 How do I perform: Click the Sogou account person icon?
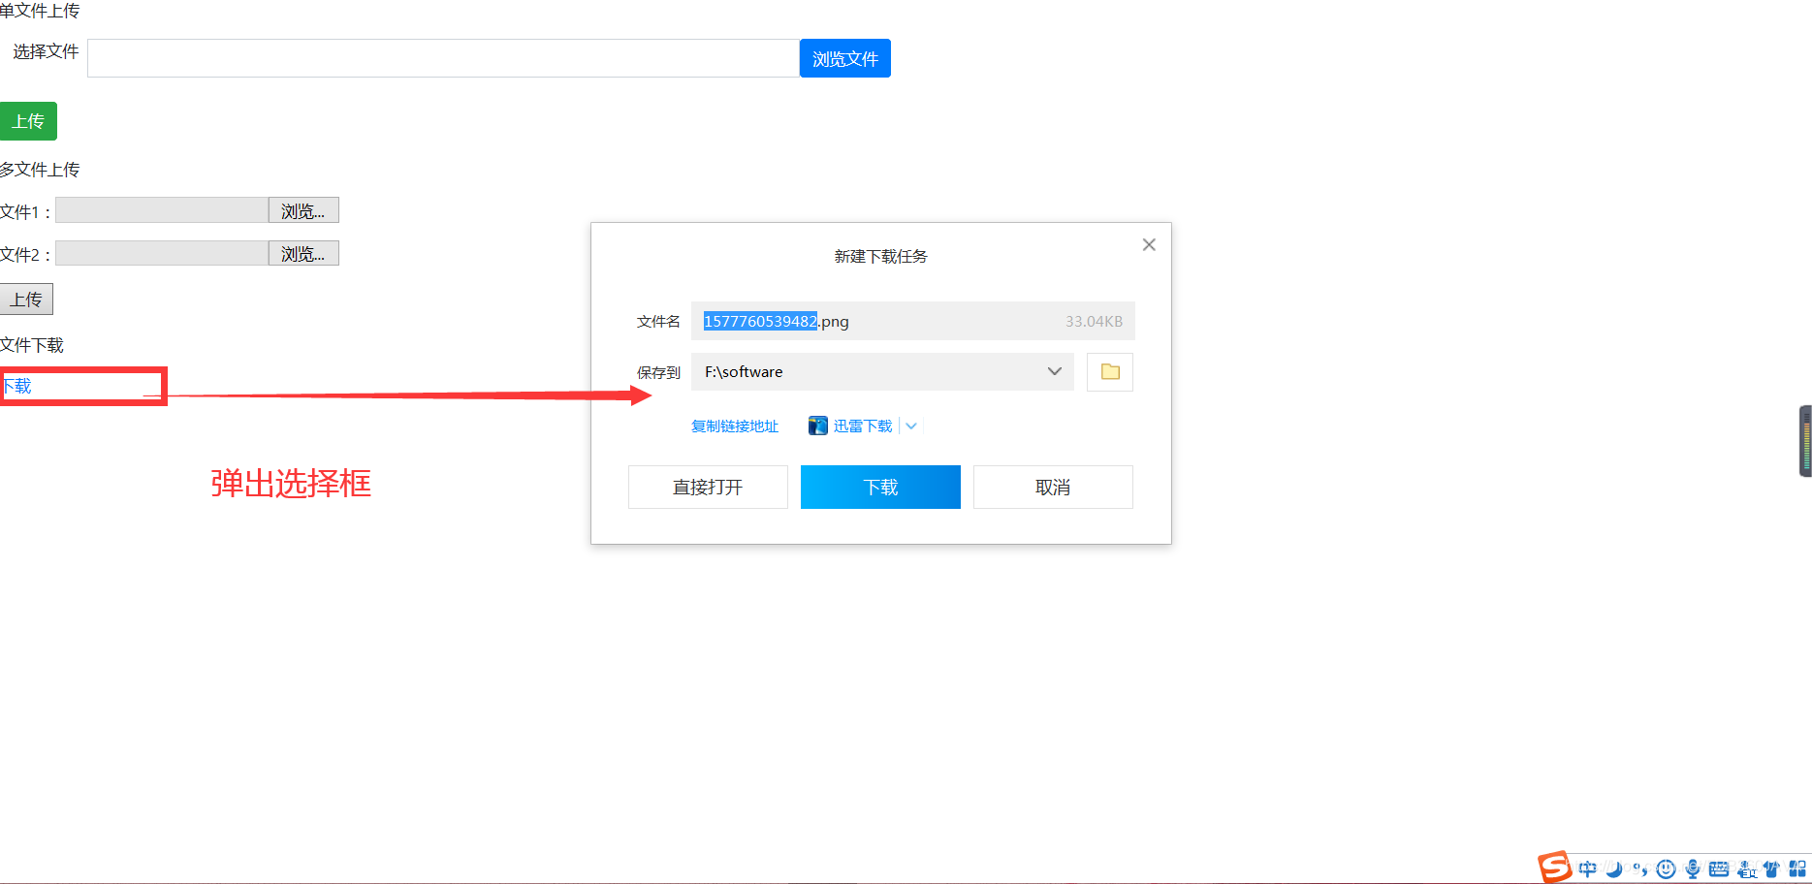[1747, 868]
